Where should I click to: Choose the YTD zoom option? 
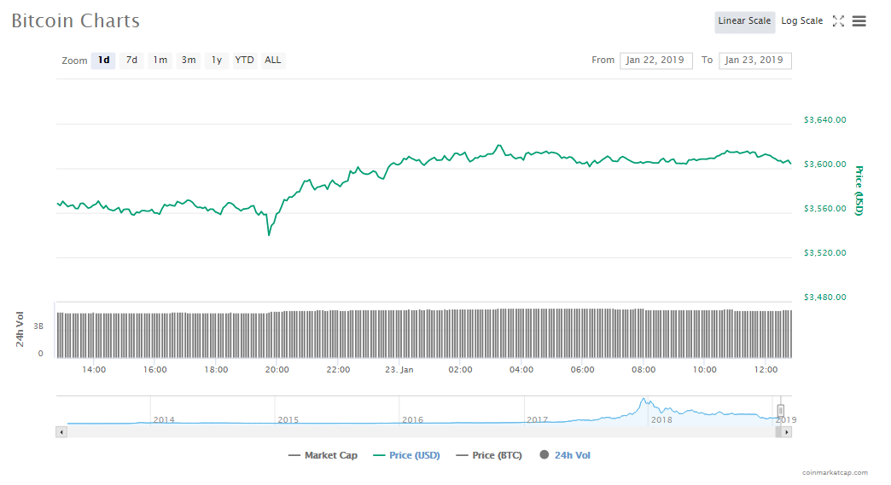pos(244,61)
